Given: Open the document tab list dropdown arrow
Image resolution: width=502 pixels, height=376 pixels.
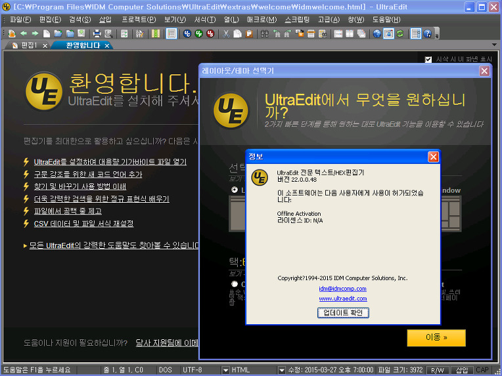Looking at the screenshot, I should [x=495, y=45].
